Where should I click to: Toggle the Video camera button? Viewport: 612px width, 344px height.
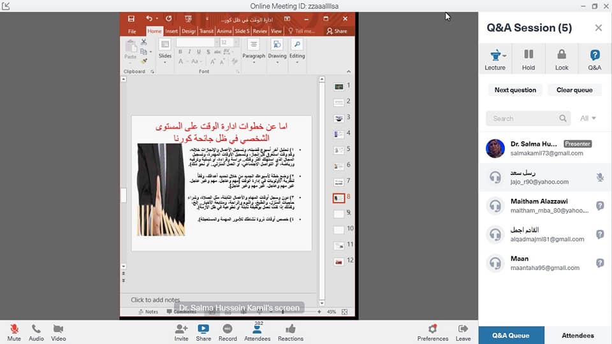tap(59, 332)
